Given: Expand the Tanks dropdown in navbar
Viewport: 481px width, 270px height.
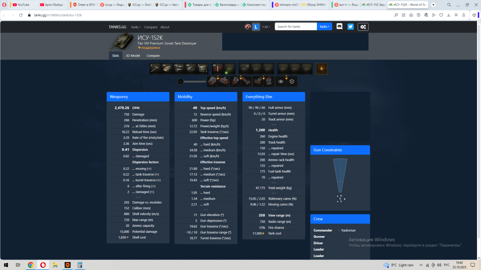Looking at the screenshot, I should coord(136,27).
